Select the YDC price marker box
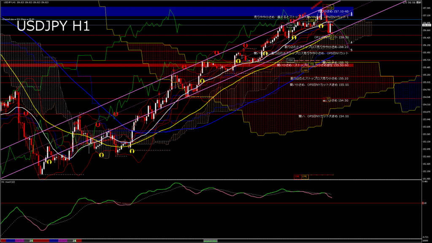432x243 pixels. pos(290,25)
